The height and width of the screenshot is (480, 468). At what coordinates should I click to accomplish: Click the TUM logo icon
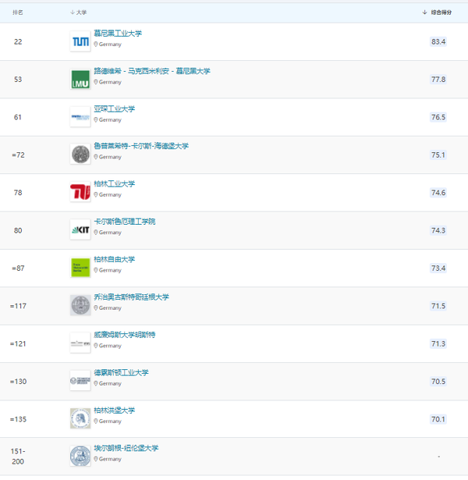[x=80, y=41]
